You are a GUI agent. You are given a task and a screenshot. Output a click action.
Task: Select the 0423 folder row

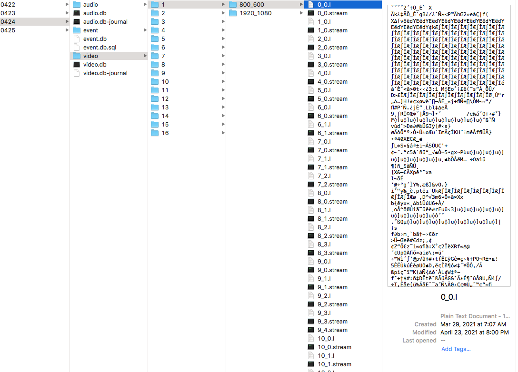(x=35, y=13)
